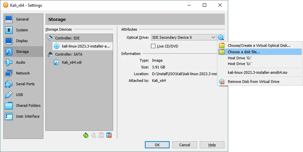The width and height of the screenshot is (303, 152).
Task: Click the Type value Image
Action: tap(157, 60)
